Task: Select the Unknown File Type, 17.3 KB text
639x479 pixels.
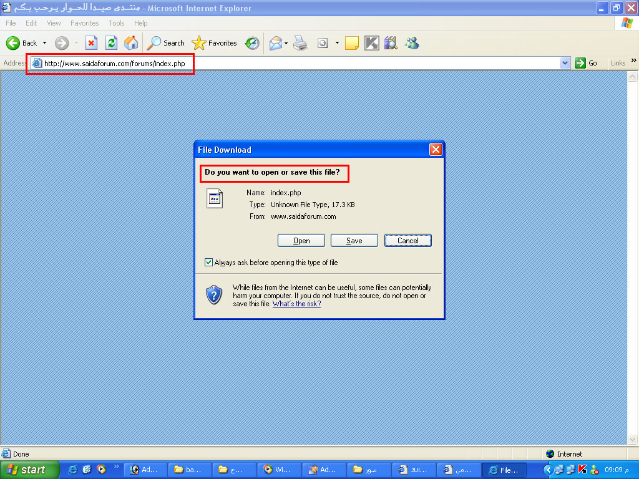Action: (x=313, y=205)
